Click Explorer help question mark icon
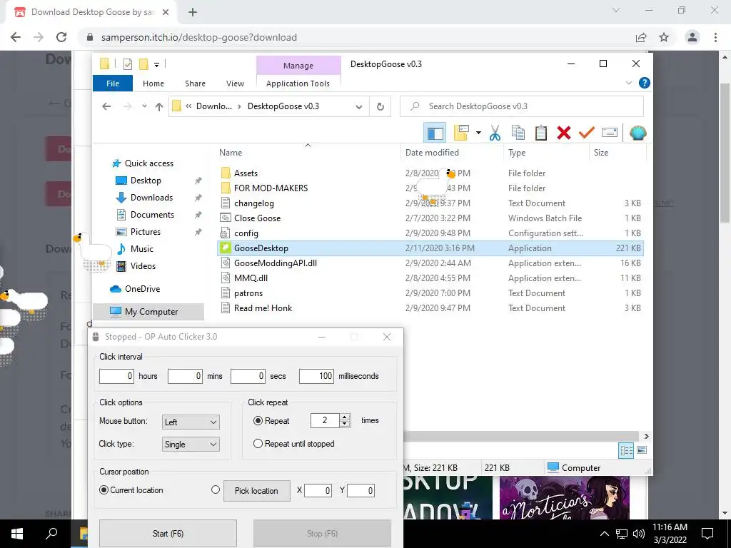The image size is (731, 548). click(x=645, y=83)
